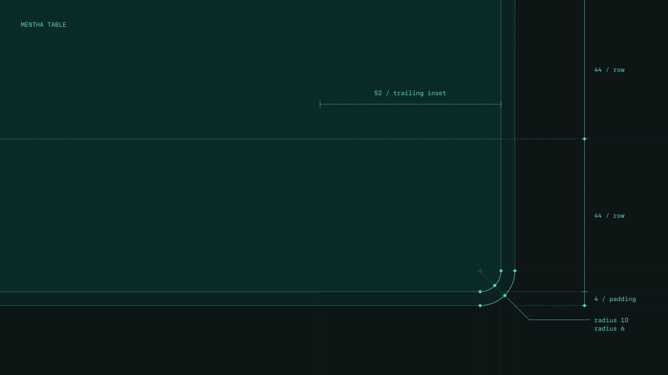Select the "radius 6" label
Screen dimensions: 668x375
609,329
